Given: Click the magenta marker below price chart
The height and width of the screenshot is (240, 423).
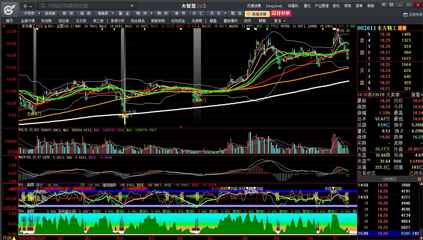Looking at the screenshot, I should click(181, 127).
